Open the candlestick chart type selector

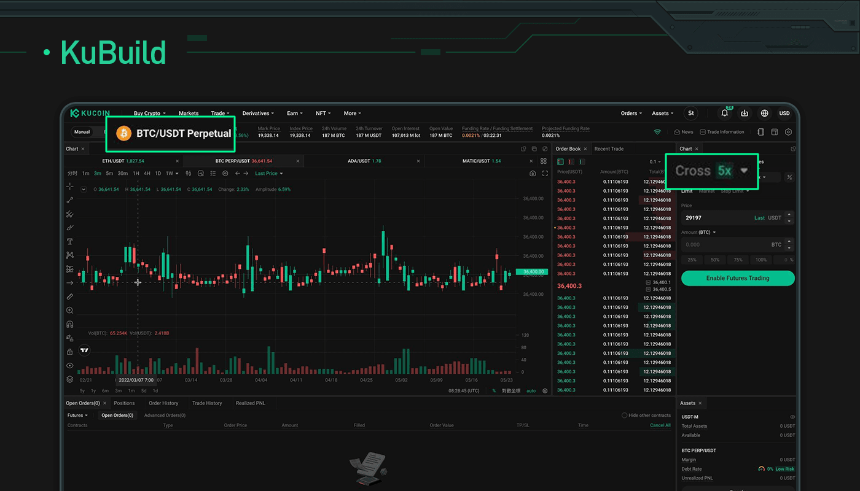pos(189,174)
